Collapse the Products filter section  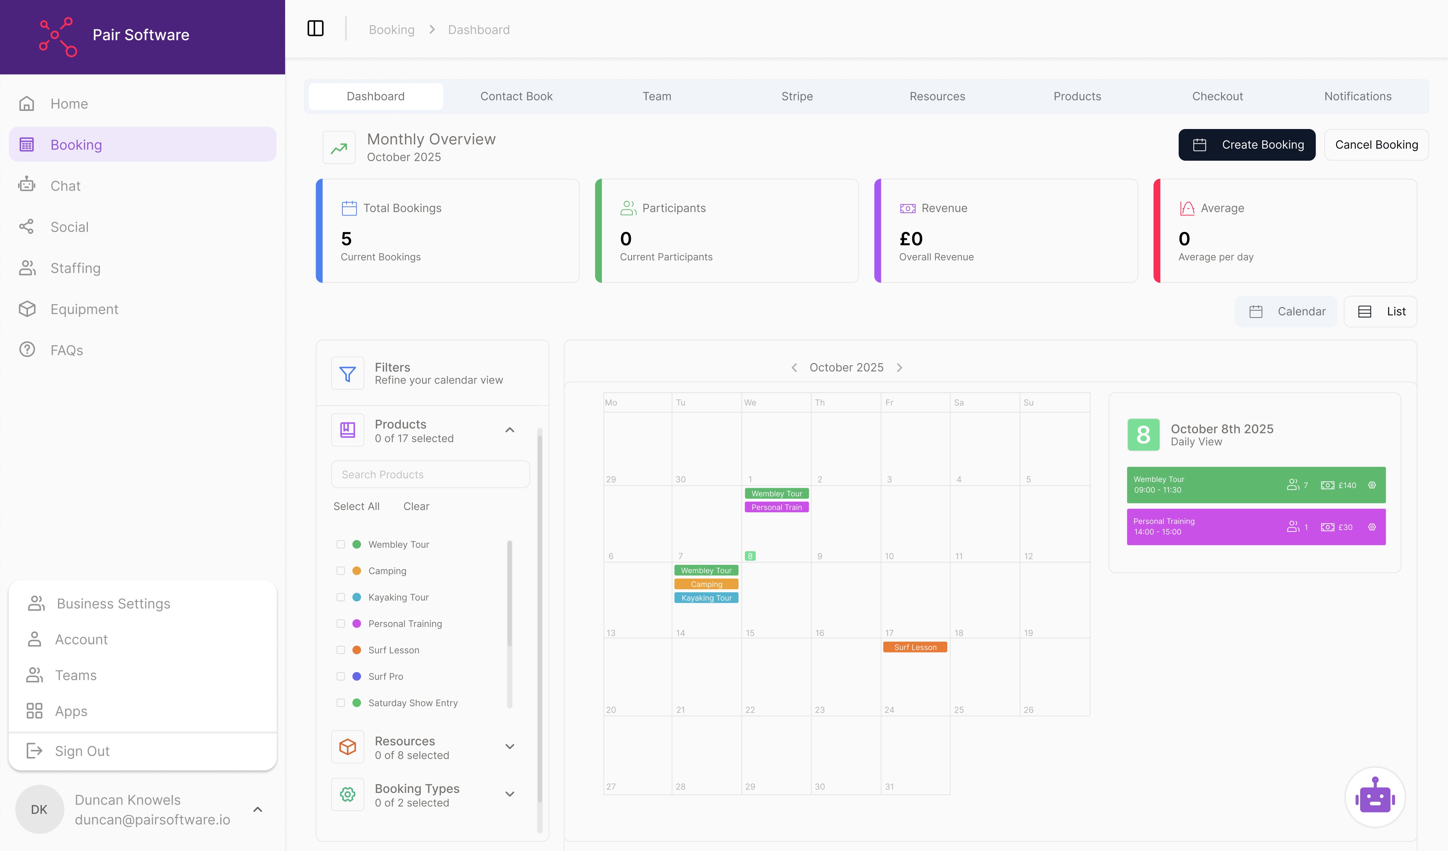(509, 430)
